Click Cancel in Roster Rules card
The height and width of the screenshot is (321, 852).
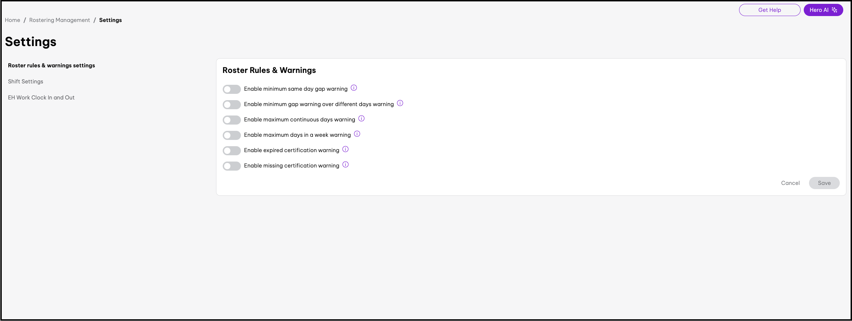pos(790,183)
